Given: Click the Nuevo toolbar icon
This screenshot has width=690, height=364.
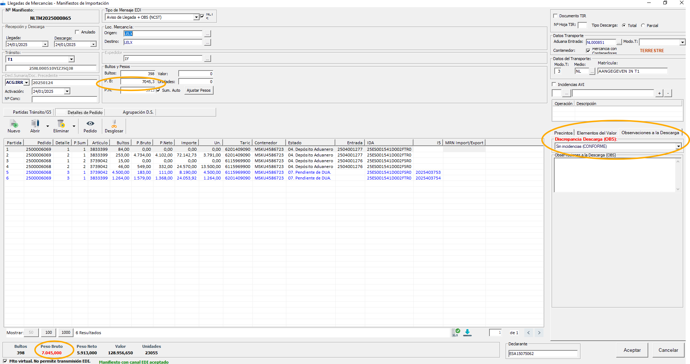Looking at the screenshot, I should click(x=14, y=124).
